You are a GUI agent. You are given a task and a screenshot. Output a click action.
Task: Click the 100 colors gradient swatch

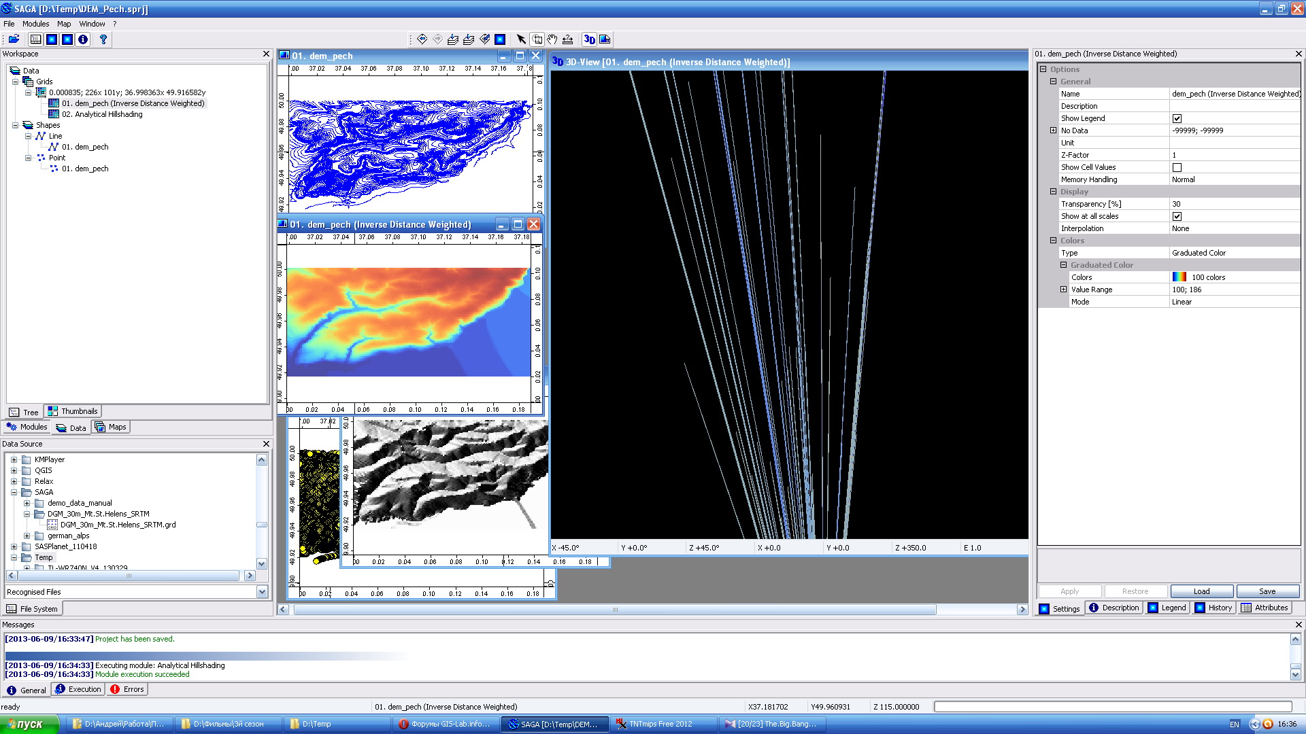coord(1179,277)
